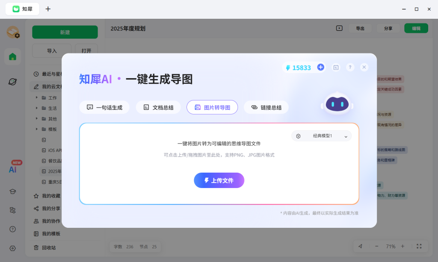This screenshot has width=438, height=262.
Task: Click the 2025年度规划 title
Action: pyautogui.click(x=128, y=29)
